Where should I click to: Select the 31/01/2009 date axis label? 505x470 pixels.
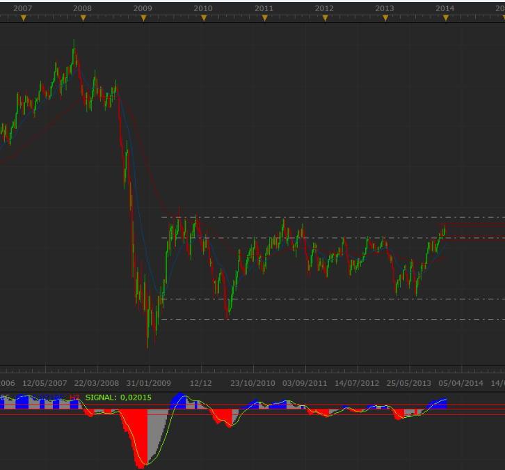148,383
